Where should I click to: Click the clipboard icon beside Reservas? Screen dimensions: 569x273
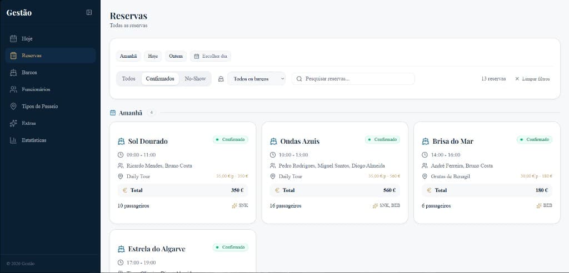pyautogui.click(x=13, y=55)
